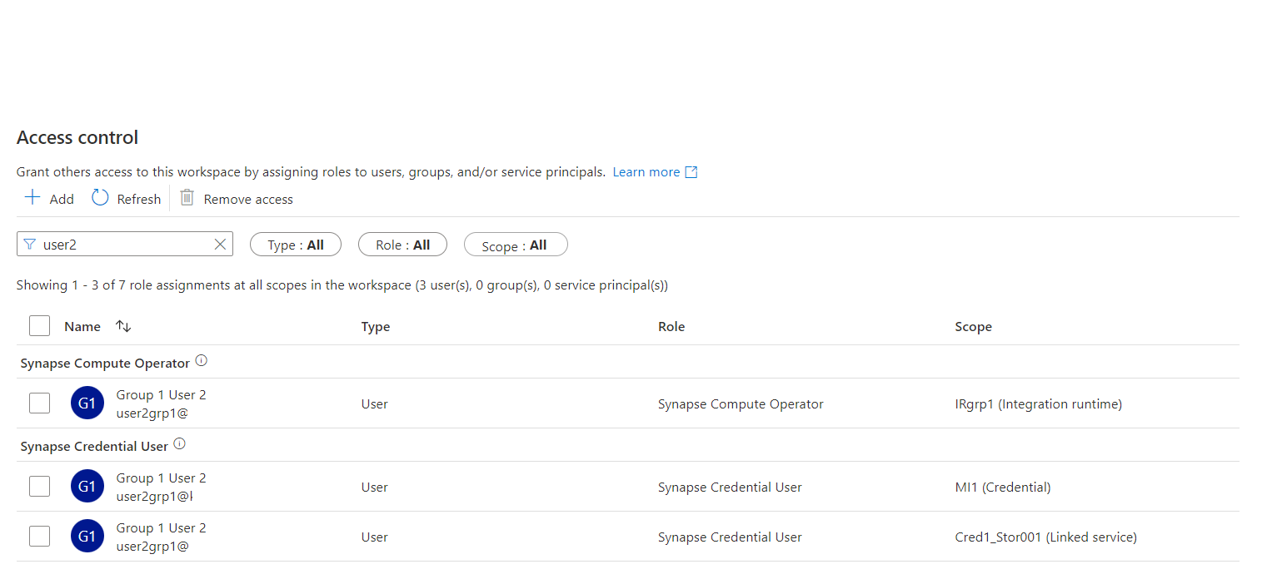Click the G1 avatar in the Cred1_Stor001 row
The width and height of the screenshot is (1262, 584).
(87, 536)
